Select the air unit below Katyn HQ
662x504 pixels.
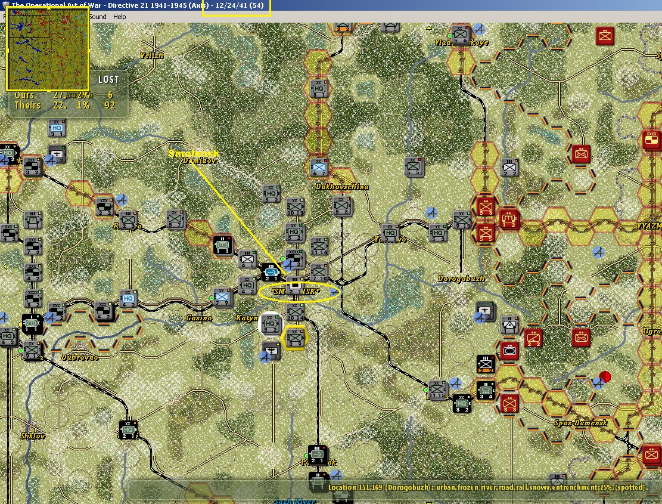(271, 351)
